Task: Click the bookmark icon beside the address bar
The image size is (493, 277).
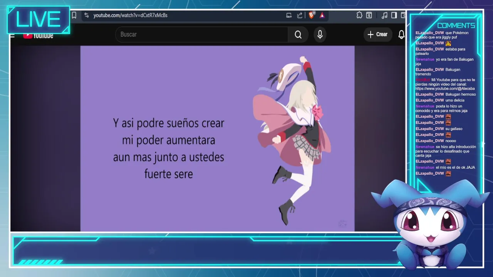Action: 74,15
